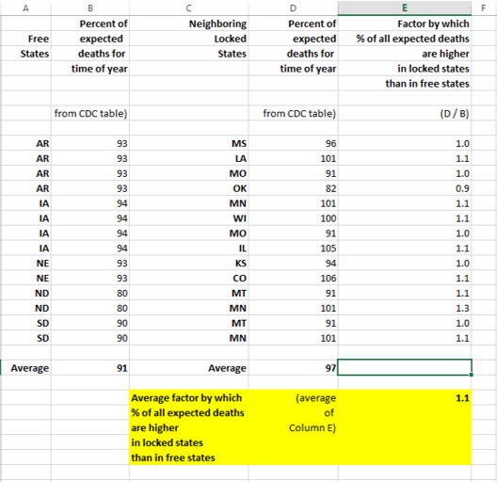
Task: Click the value 96 for MS
Action: click(x=293, y=143)
